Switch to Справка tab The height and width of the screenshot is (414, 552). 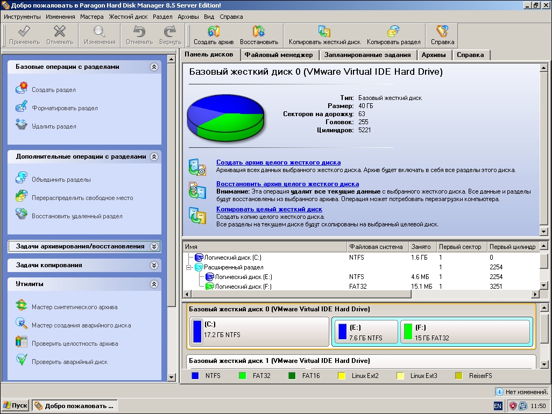coord(470,55)
